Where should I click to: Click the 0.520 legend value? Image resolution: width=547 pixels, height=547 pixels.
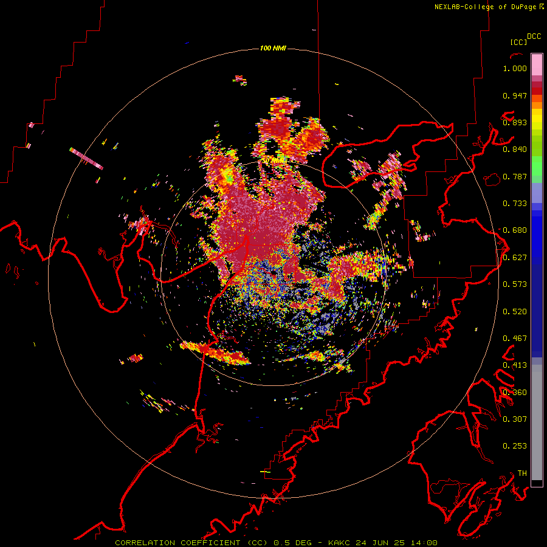click(x=515, y=312)
